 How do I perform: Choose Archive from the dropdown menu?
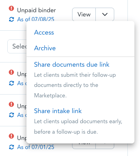(x=45, y=48)
